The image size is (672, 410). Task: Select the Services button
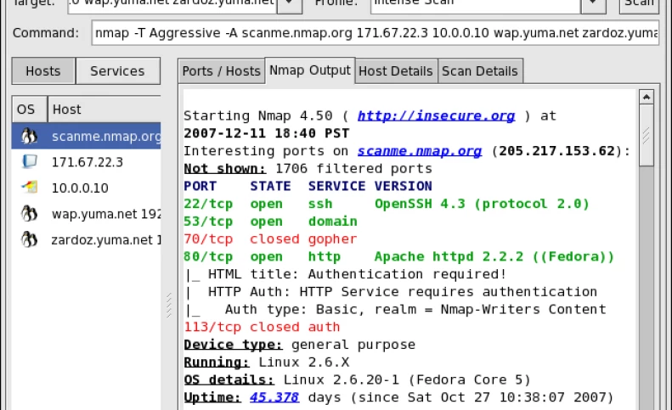[117, 70]
